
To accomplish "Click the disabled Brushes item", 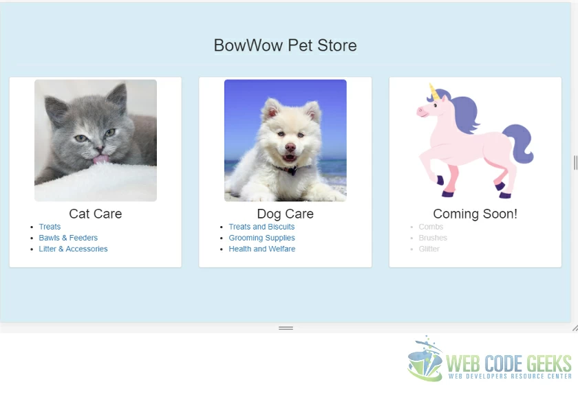I will 433,238.
